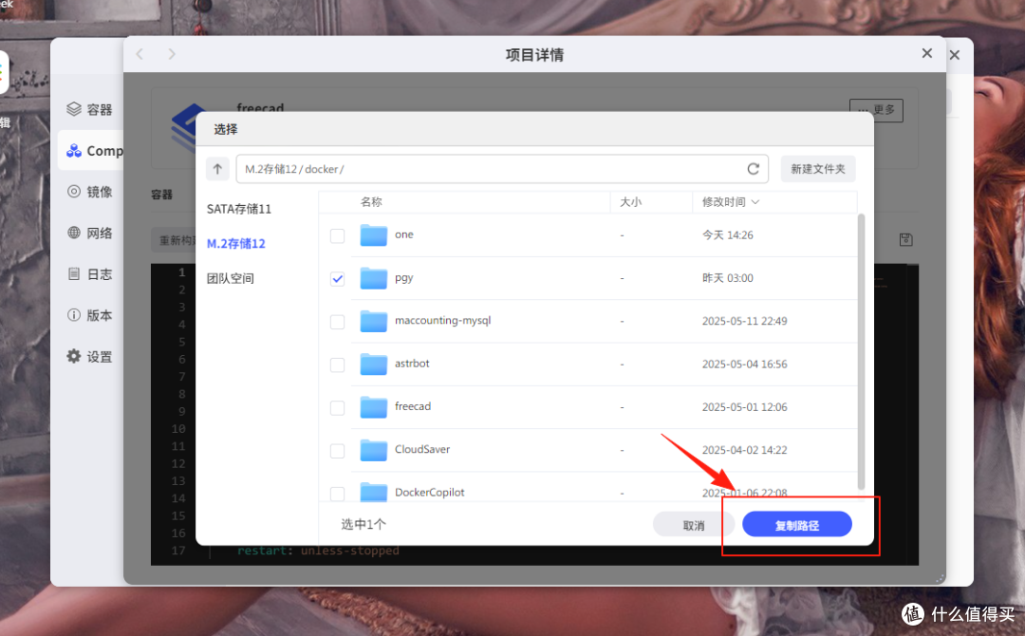1025x636 pixels.
Task: Click the back arrow in 项目详情 header
Action: (140, 53)
